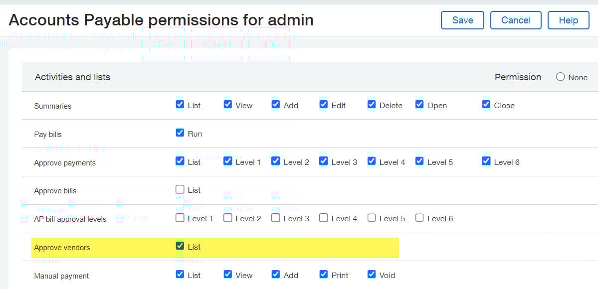Toggle Manual payment Print checkbox

(324, 275)
